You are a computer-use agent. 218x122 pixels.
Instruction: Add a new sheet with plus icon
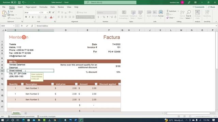pos(26,113)
